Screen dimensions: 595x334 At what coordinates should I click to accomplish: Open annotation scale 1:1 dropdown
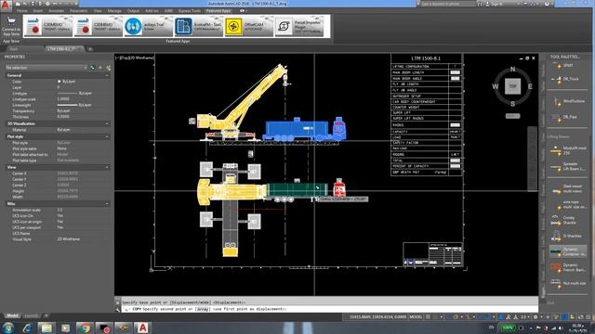click(524, 316)
